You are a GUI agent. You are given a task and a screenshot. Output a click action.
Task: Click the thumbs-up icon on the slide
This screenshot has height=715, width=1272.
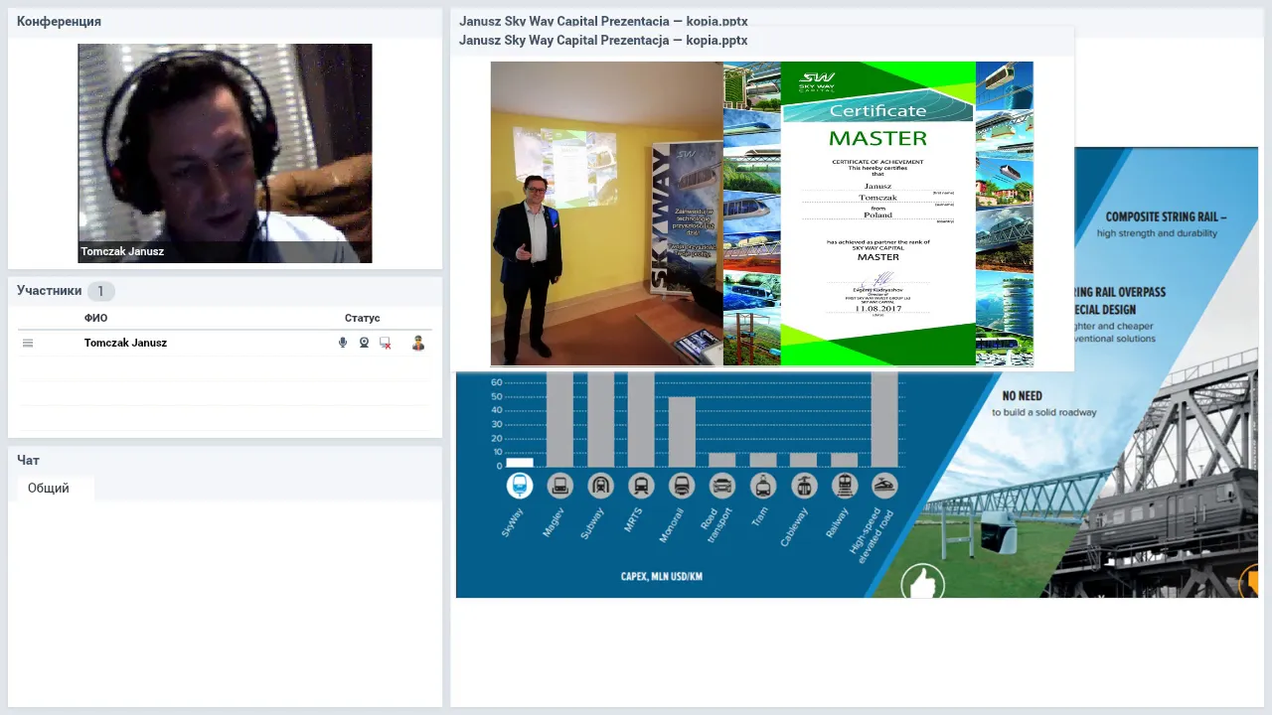coord(922,582)
